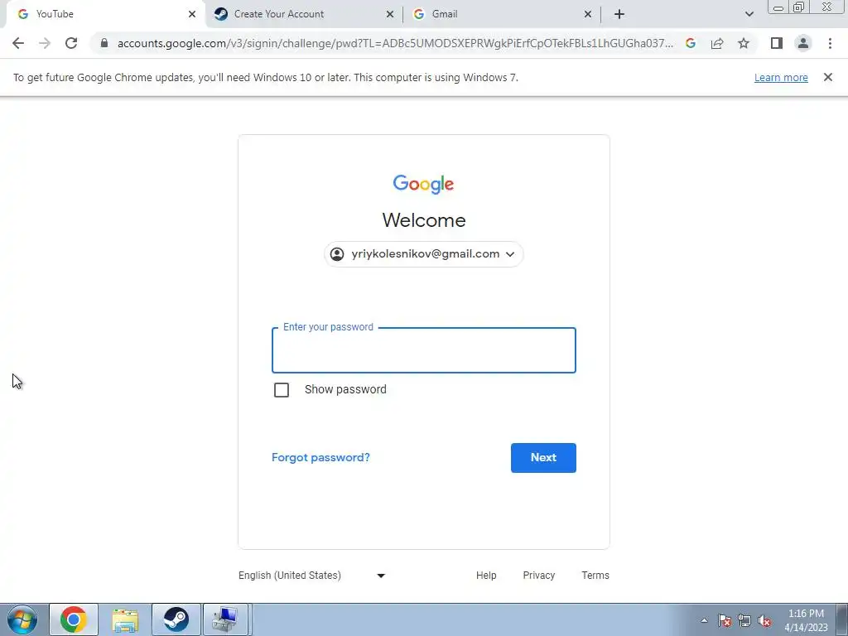
Task: Open a new tab
Action: 619,14
